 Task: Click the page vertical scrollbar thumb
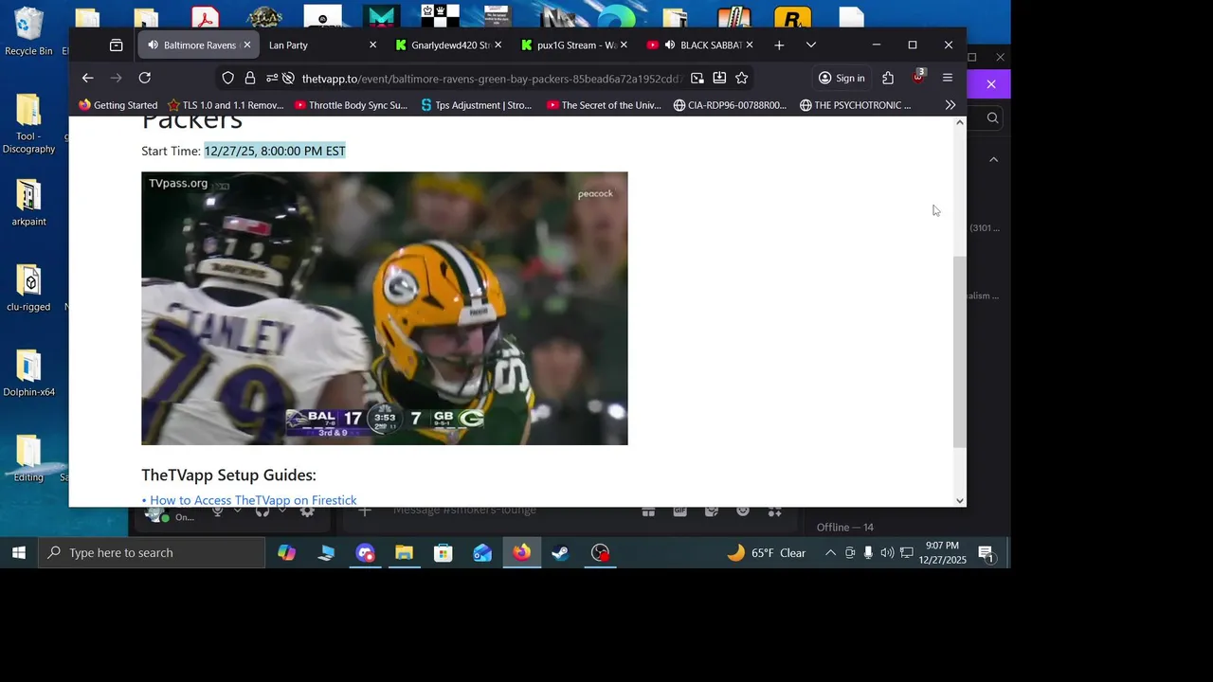click(959, 351)
